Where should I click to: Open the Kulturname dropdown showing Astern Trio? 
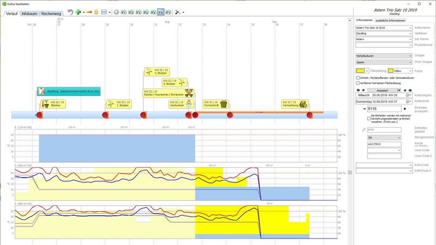pos(383,27)
